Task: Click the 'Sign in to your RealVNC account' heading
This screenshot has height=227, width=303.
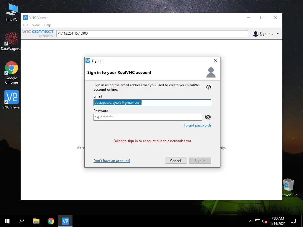Action: point(119,73)
